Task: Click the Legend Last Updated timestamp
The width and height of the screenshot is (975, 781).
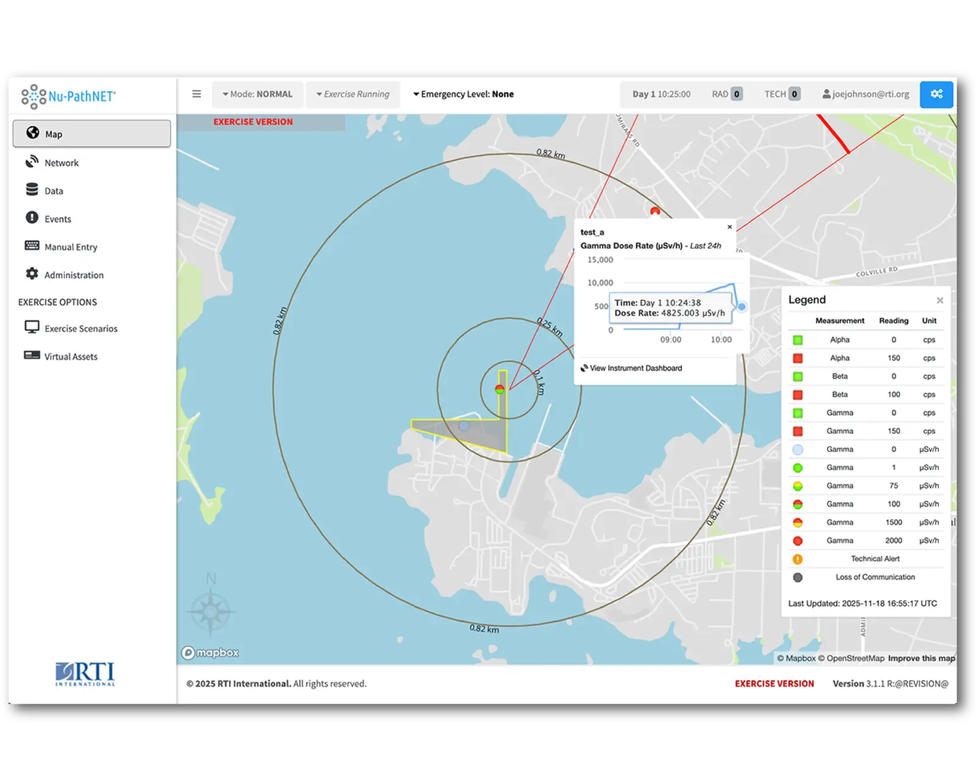Action: [863, 604]
